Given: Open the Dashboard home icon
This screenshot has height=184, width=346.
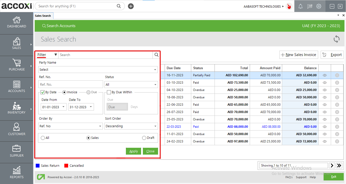Looking at the screenshot, I should coord(16,20).
